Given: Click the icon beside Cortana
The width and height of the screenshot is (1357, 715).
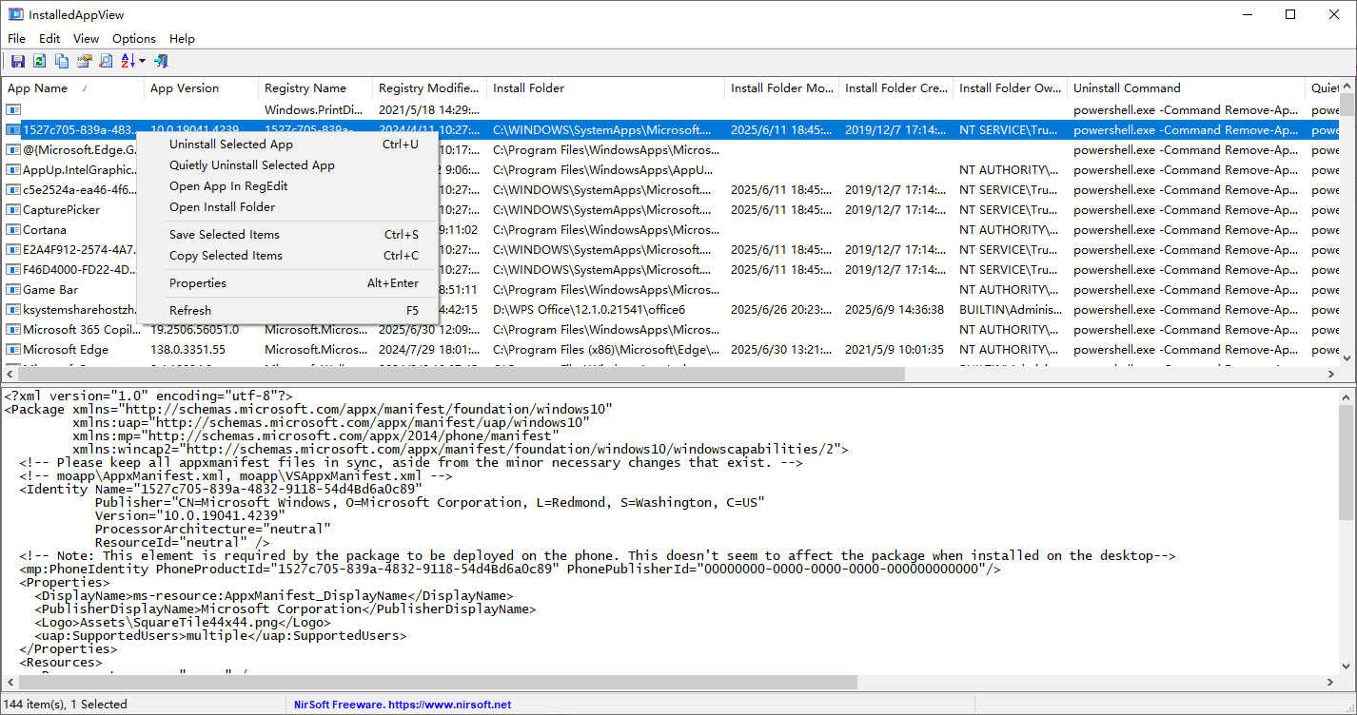Looking at the screenshot, I should (x=13, y=229).
